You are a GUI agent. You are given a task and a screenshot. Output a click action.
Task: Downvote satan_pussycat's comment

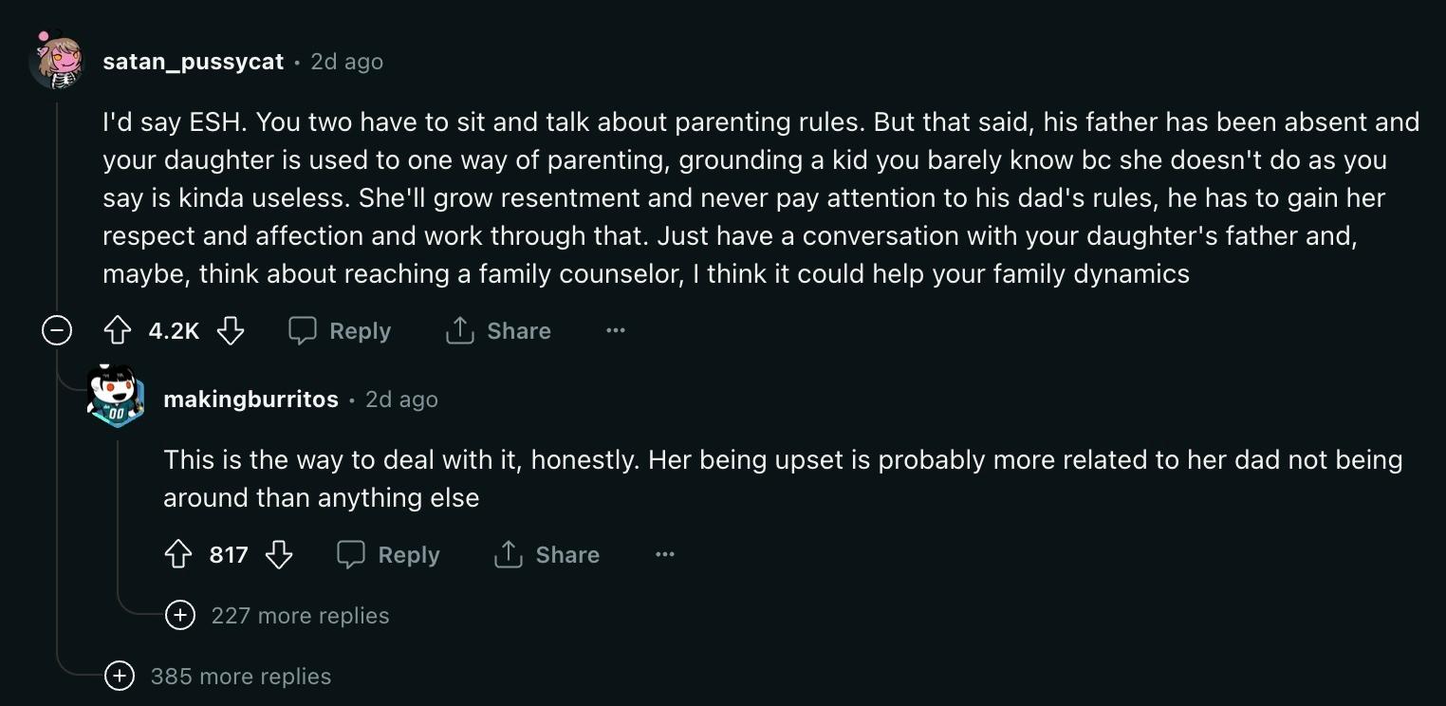[231, 330]
